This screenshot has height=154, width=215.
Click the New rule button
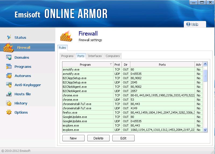point(73,138)
